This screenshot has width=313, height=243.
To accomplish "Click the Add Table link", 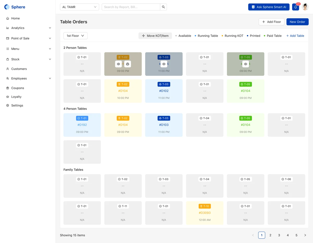I will [295, 36].
